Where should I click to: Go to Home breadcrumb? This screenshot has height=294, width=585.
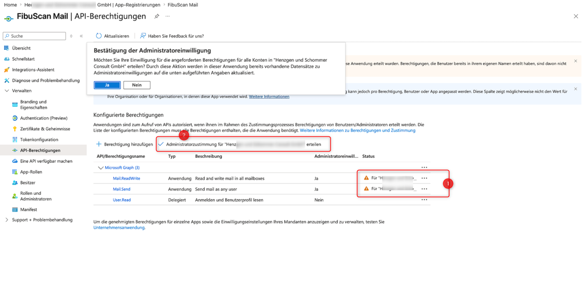(10, 5)
